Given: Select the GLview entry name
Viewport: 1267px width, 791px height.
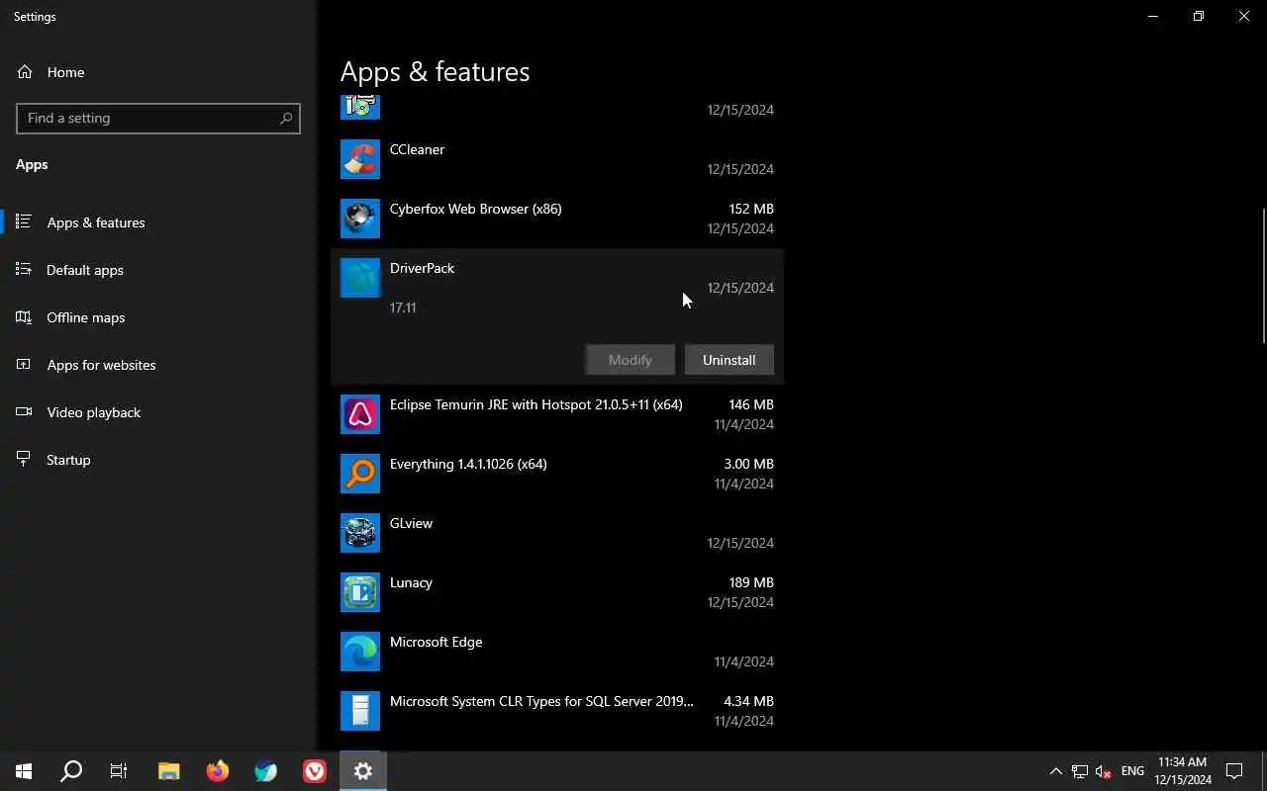Looking at the screenshot, I should pyautogui.click(x=411, y=523).
